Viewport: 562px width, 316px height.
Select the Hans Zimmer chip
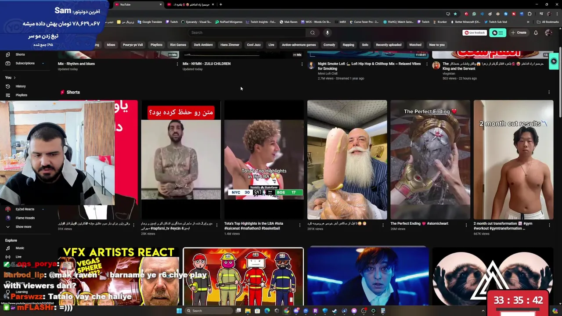[x=230, y=45]
